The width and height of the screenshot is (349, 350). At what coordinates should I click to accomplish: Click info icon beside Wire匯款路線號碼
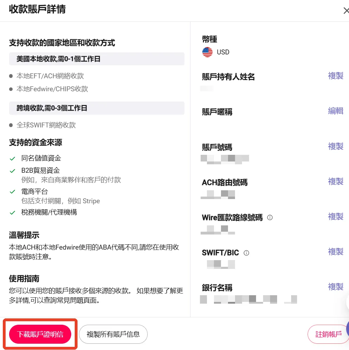point(270,217)
